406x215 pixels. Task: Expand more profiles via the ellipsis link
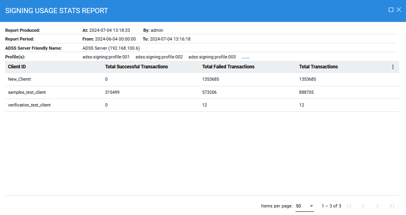coord(245,57)
